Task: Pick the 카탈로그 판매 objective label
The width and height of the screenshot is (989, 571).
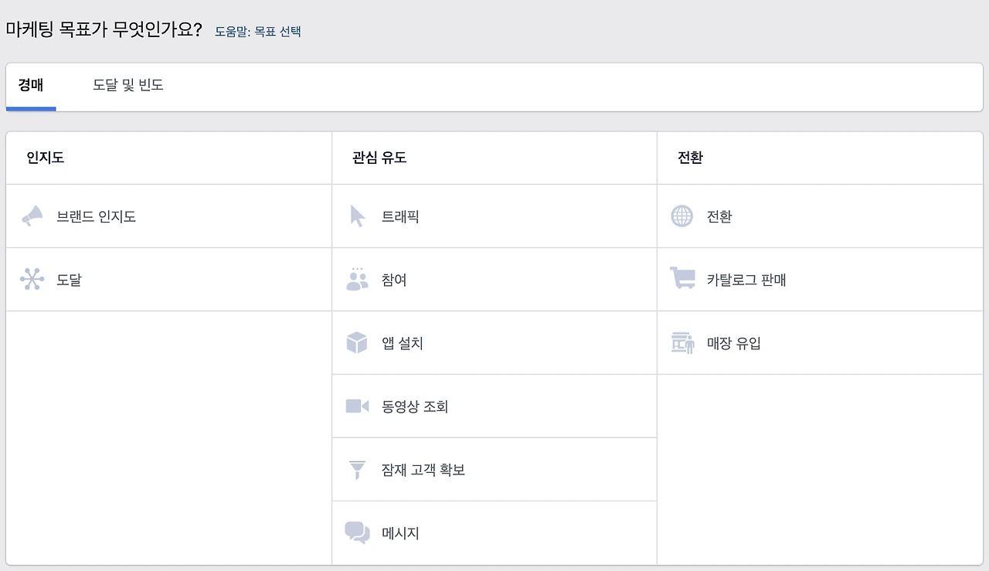Action: 746,280
